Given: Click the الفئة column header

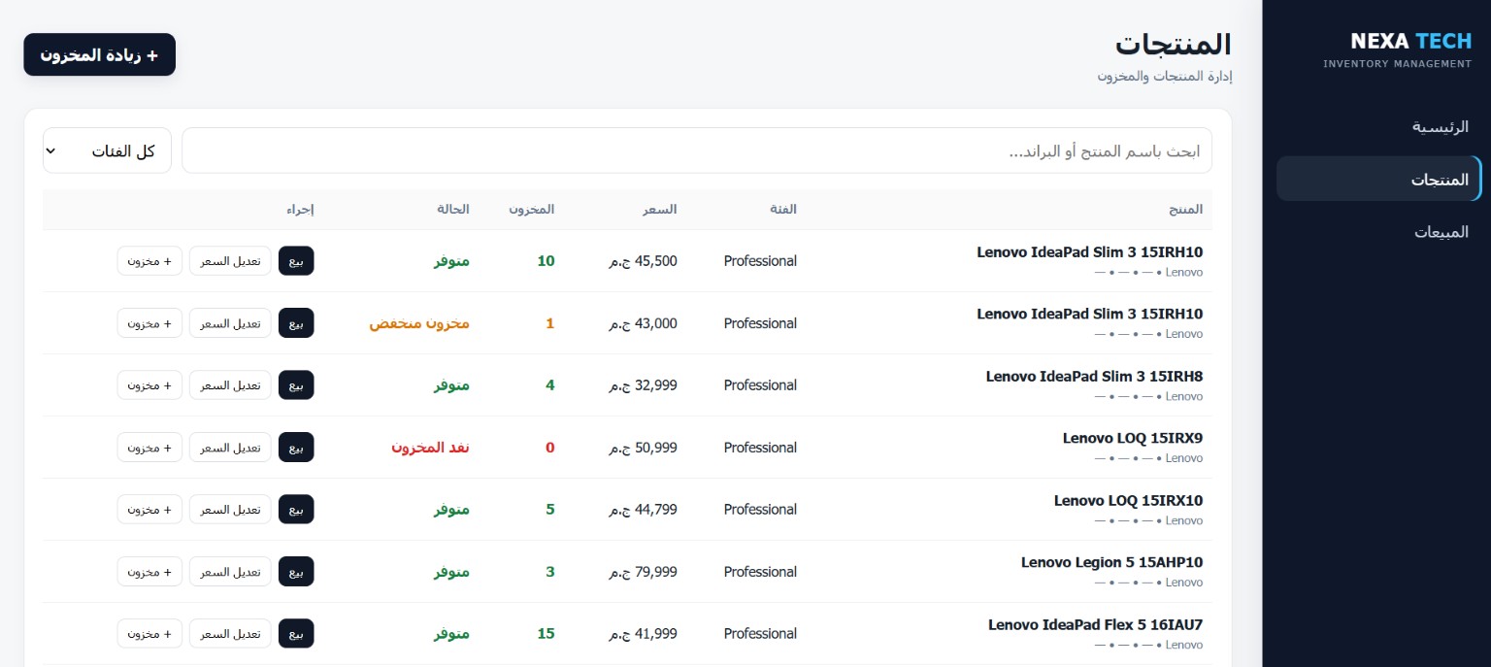Looking at the screenshot, I should [783, 209].
